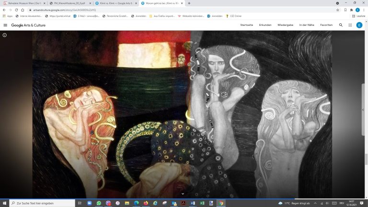Open Firefox from the taskbar
368x207 pixels.
point(146,203)
